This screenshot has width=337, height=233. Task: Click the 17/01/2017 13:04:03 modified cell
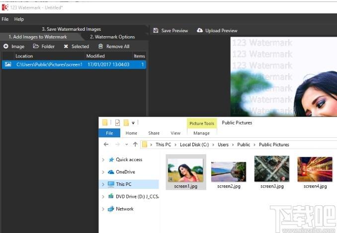(108, 64)
